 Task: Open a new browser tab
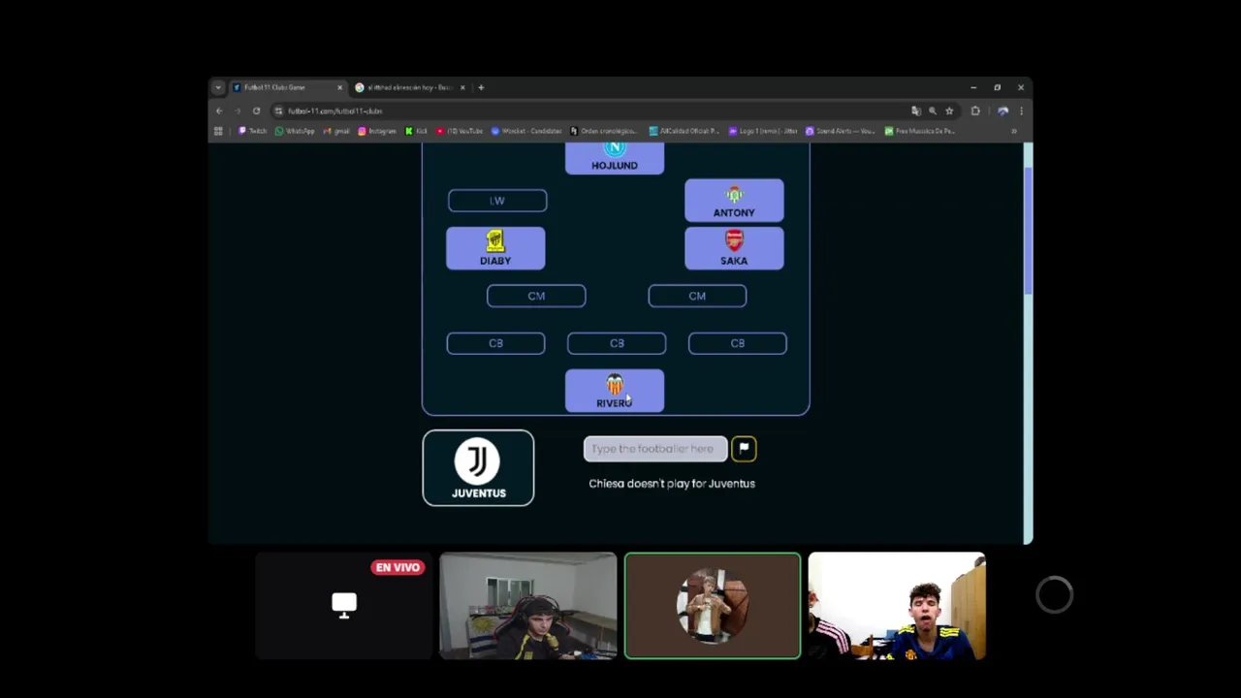(481, 87)
